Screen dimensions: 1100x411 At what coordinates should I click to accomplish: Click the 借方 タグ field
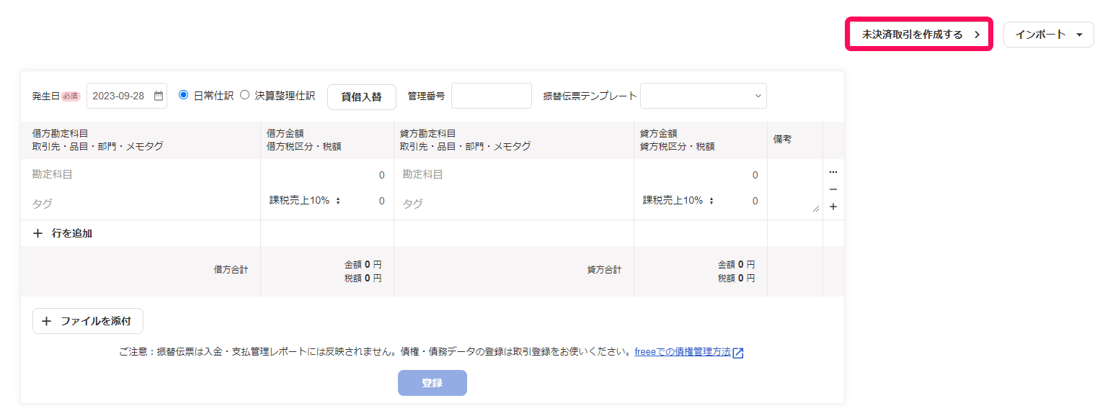click(141, 204)
